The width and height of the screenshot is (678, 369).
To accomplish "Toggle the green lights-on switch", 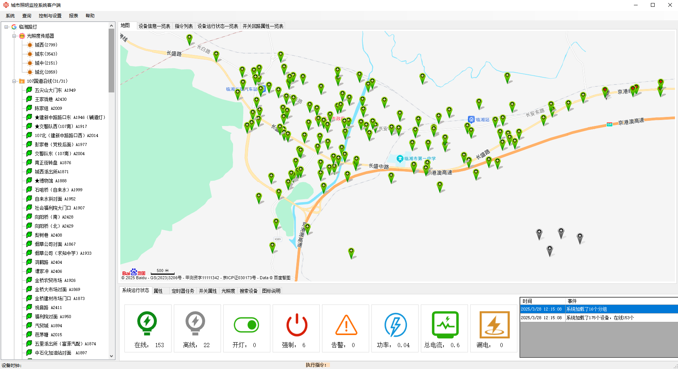I will click(x=246, y=325).
